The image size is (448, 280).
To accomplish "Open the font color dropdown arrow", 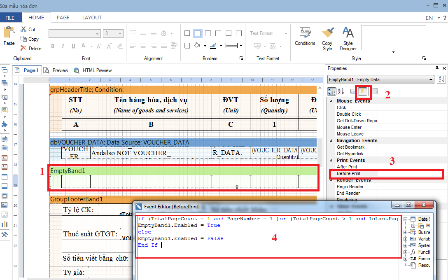I will 91,46.
